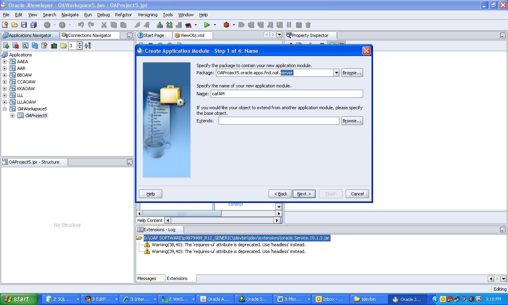Click the Redo toolbar icon
The width and height of the screenshot is (508, 305).
tap(91, 25)
